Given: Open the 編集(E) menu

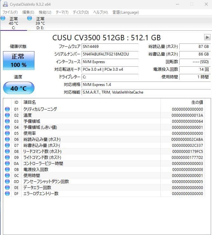Looking at the screenshot, I should click(28, 12).
